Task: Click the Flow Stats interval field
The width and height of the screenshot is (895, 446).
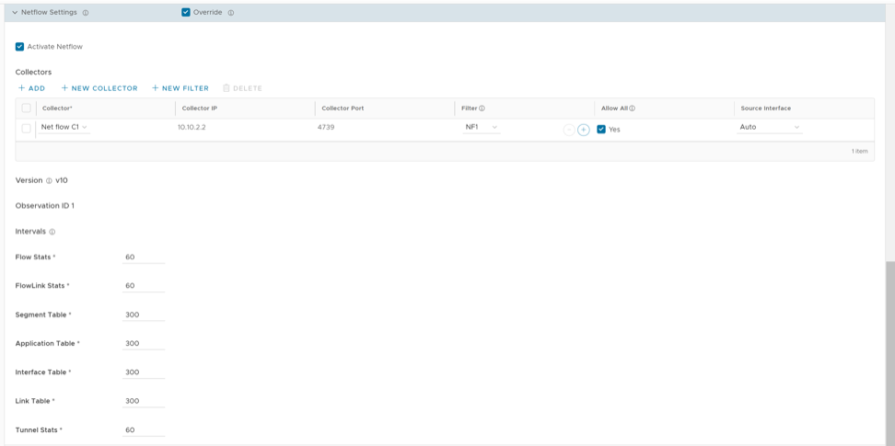Action: pyautogui.click(x=144, y=257)
